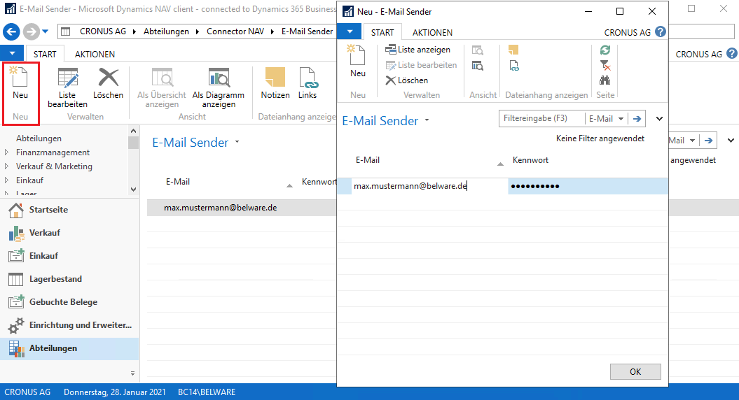Image resolution: width=739 pixels, height=400 pixels.
Task: Click OK button in dialog
Action: coord(635,372)
